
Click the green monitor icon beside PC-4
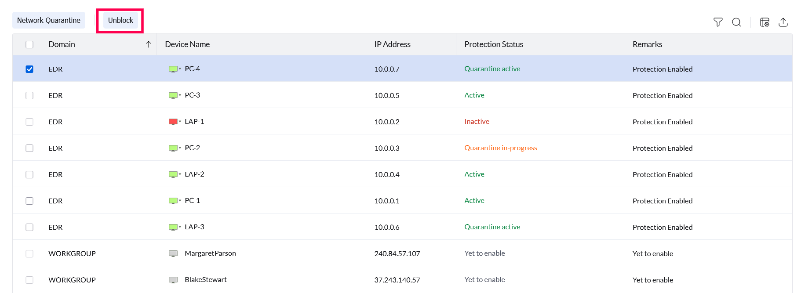[172, 69]
